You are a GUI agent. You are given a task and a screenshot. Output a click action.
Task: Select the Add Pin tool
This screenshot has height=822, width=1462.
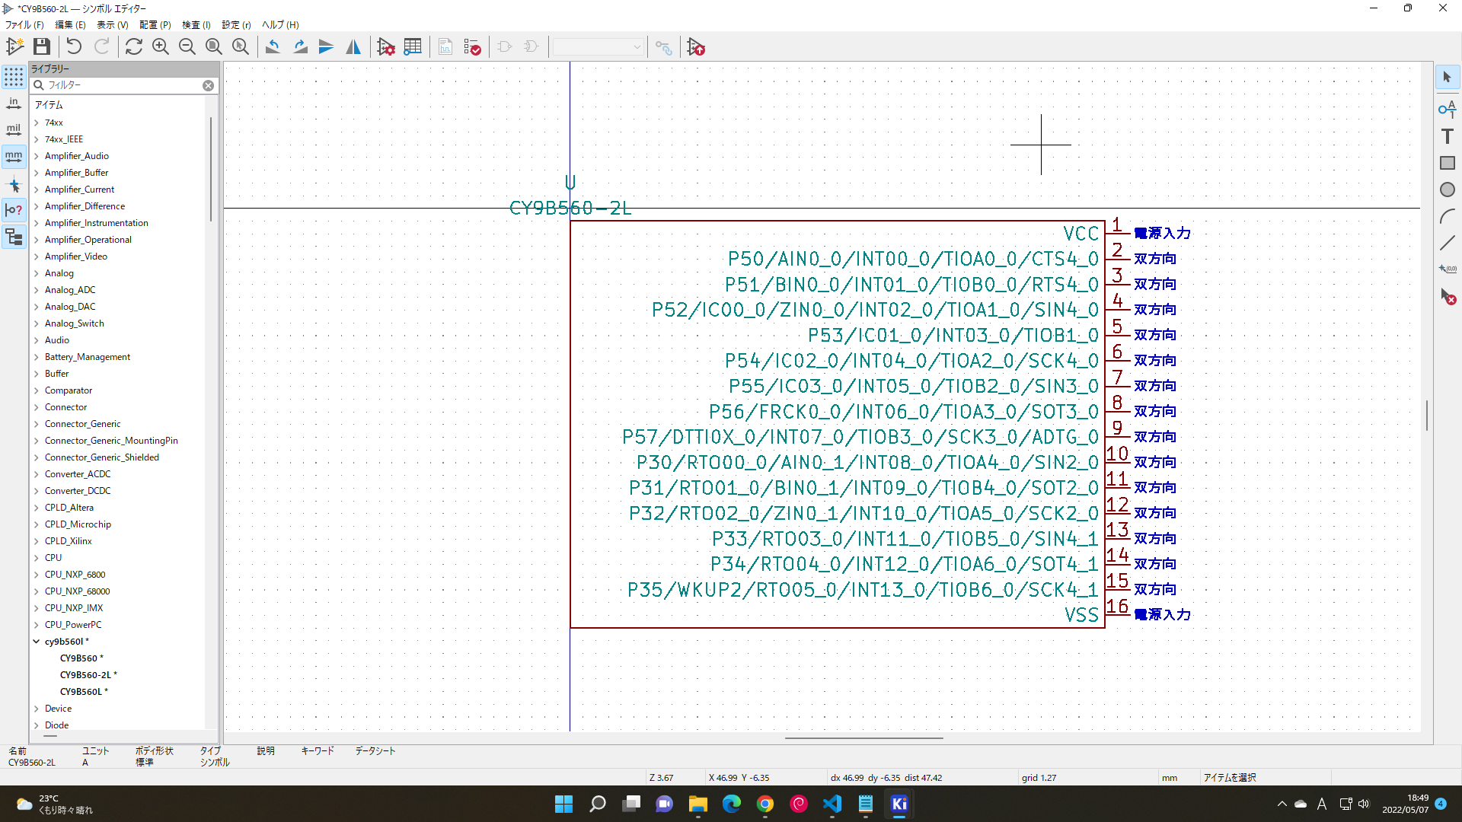point(1447,109)
